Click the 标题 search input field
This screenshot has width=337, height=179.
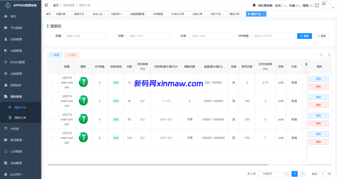point(86,36)
